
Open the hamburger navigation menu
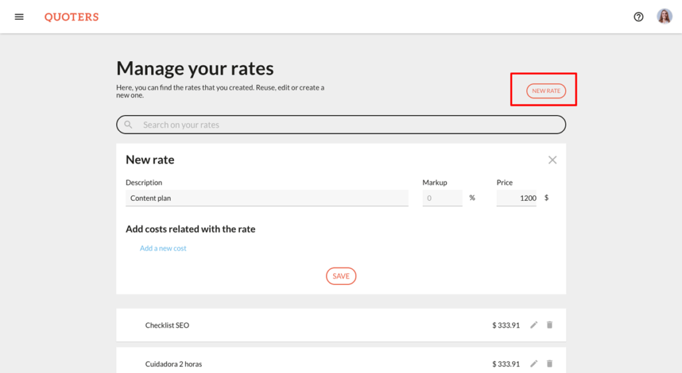pyautogui.click(x=19, y=17)
